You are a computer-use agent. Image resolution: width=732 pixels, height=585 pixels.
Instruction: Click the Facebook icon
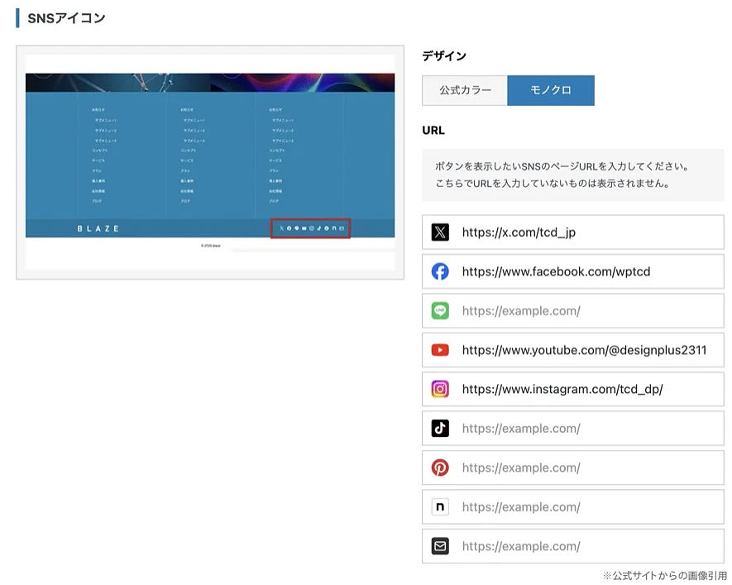(x=439, y=271)
